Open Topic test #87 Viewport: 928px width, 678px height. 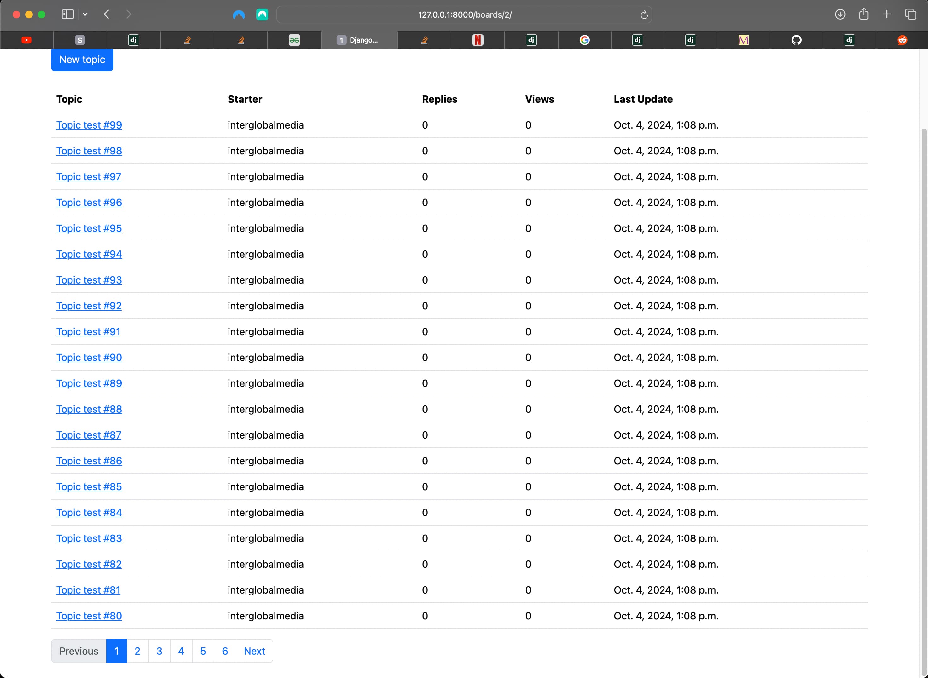point(89,435)
